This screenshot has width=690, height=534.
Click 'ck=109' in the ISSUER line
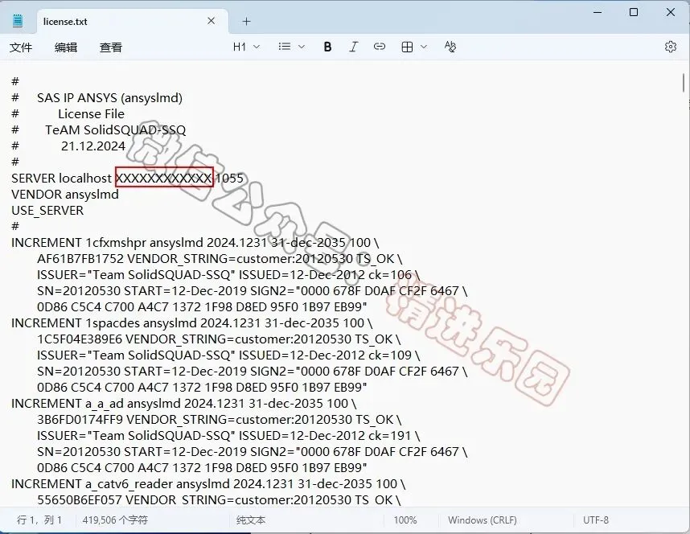pyautogui.click(x=390, y=355)
